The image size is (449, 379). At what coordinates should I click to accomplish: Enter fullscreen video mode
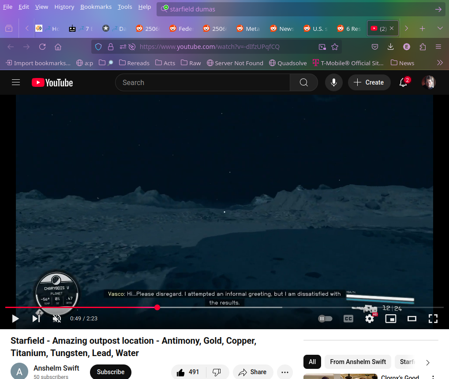pos(433,319)
